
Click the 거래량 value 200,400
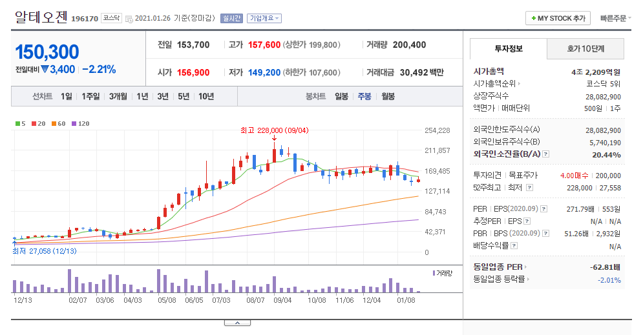[x=409, y=45]
